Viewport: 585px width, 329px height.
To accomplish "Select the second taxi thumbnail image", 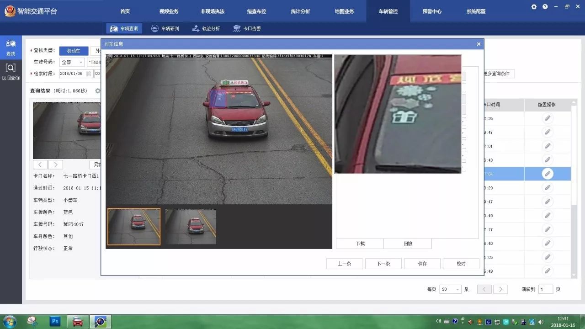I will point(191,227).
